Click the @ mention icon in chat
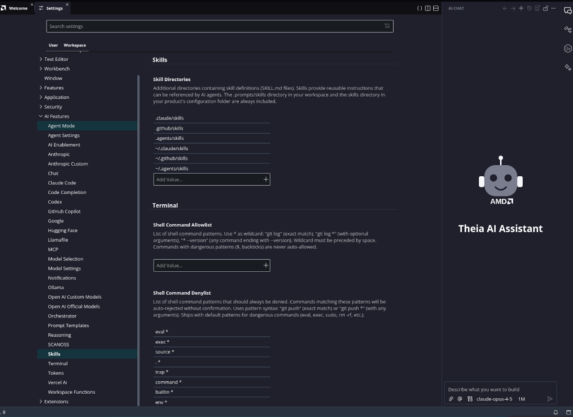 460,398
